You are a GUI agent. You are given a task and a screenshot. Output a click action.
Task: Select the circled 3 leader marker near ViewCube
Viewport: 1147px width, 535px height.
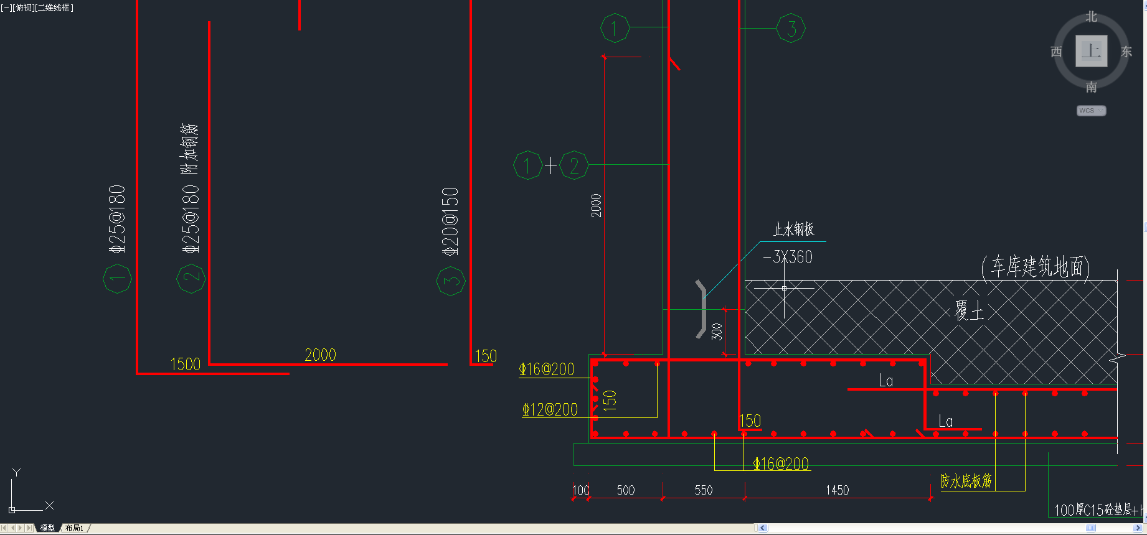pyautogui.click(x=791, y=28)
